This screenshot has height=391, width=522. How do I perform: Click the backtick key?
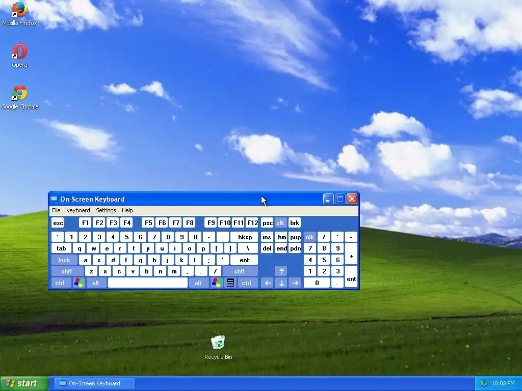(x=58, y=237)
